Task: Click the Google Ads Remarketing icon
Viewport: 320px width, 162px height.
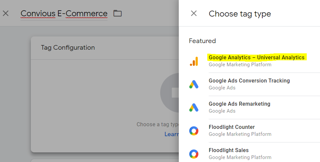Action: tap(194, 107)
